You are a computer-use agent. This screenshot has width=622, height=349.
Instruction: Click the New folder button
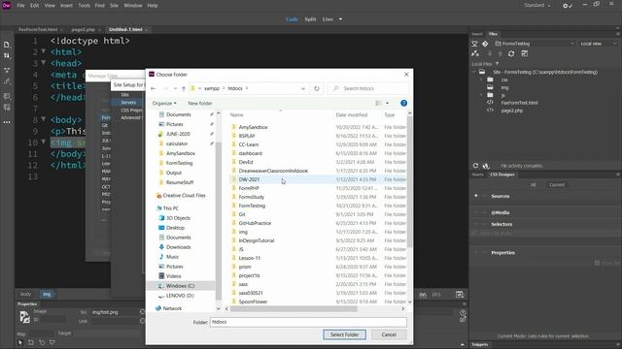click(x=200, y=104)
